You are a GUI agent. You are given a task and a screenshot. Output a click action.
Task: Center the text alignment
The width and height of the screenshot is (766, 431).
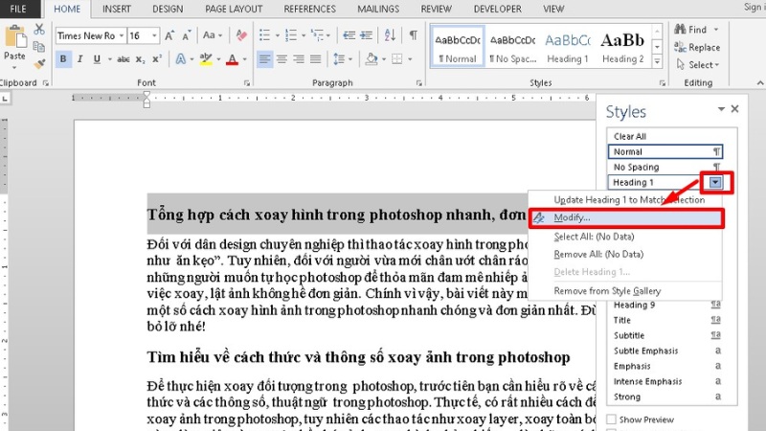coord(282,59)
